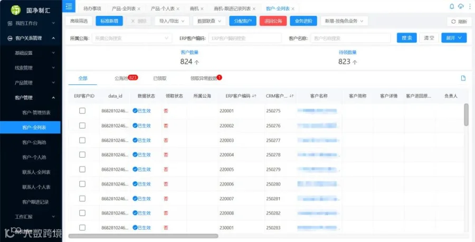This screenshot has width=475, height=242.
Task: Close the 产品-全列表 tab
Action: tap(139, 9)
